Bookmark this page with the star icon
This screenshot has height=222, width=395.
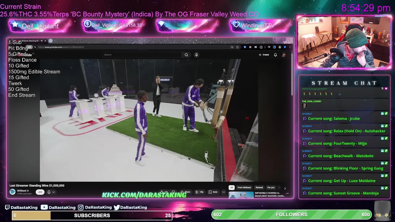pyautogui.click(x=237, y=47)
